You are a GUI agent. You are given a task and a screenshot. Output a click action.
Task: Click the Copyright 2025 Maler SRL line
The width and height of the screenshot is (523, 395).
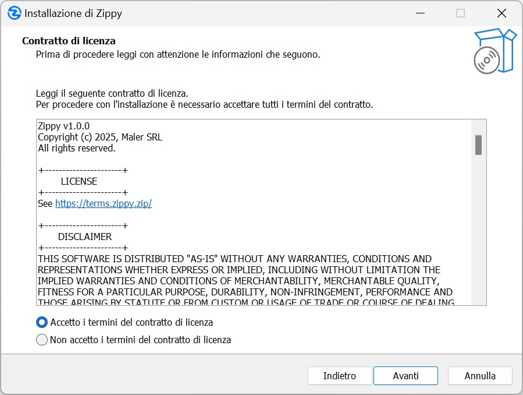[x=100, y=137]
